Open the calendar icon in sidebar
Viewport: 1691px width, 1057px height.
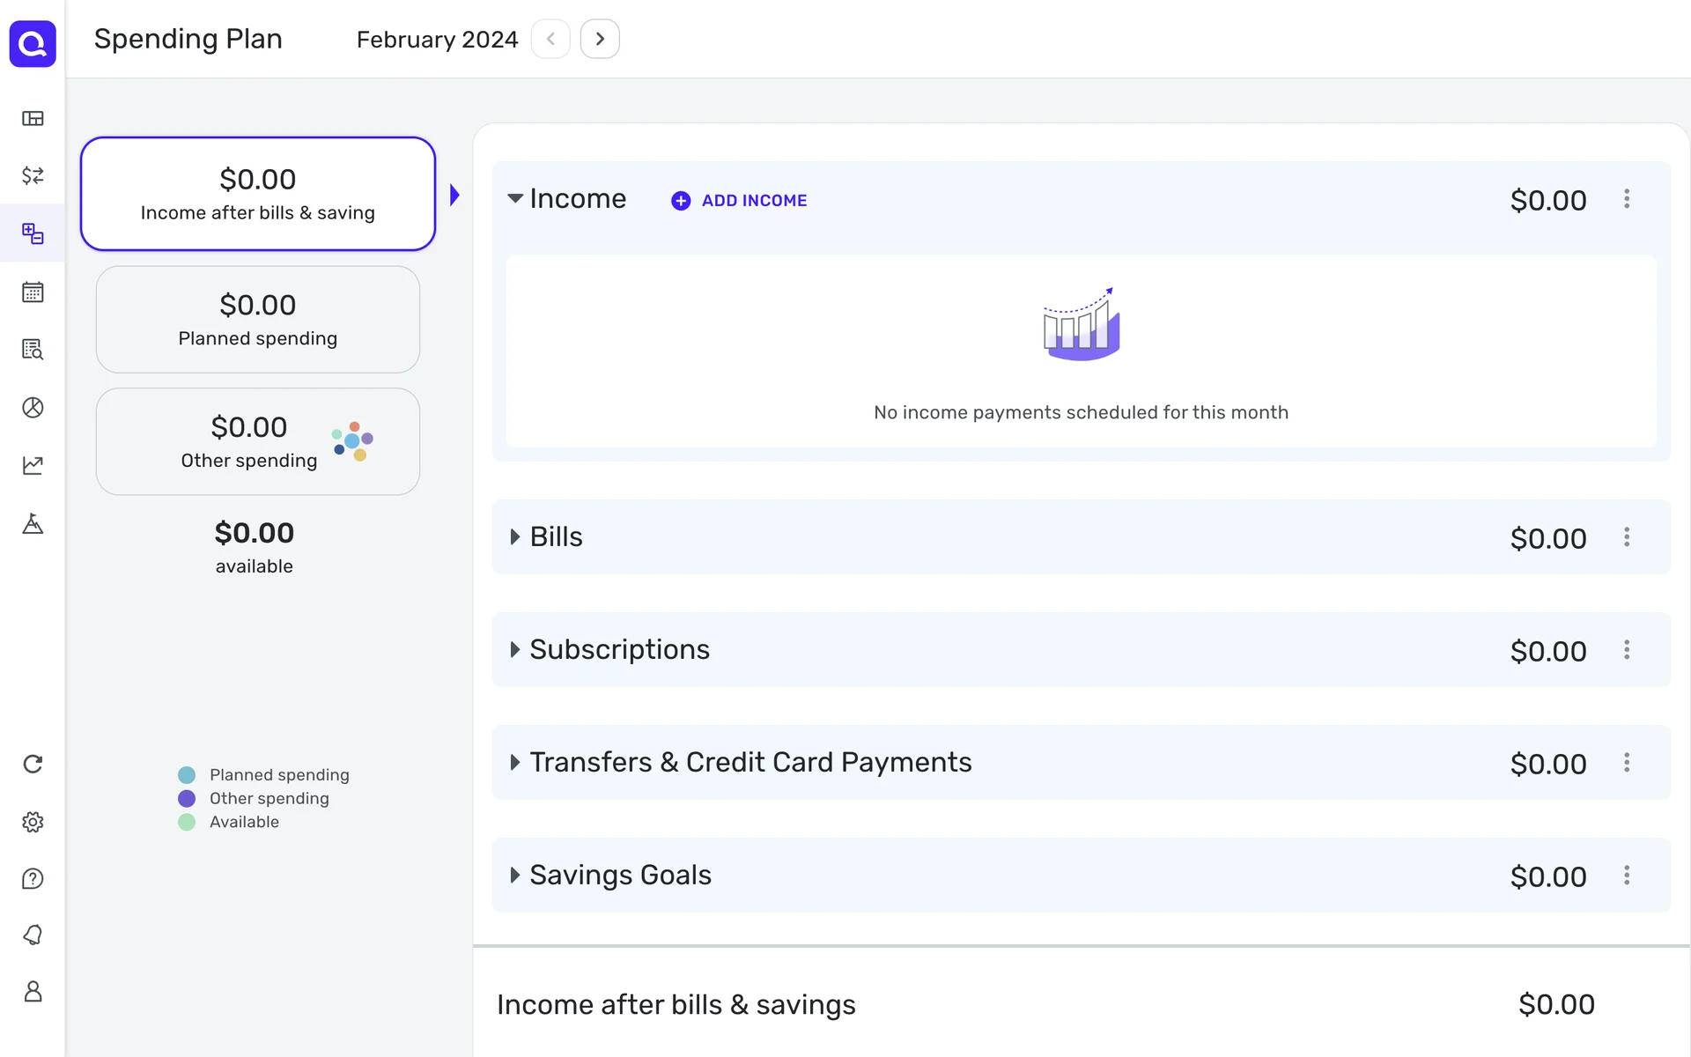[33, 292]
